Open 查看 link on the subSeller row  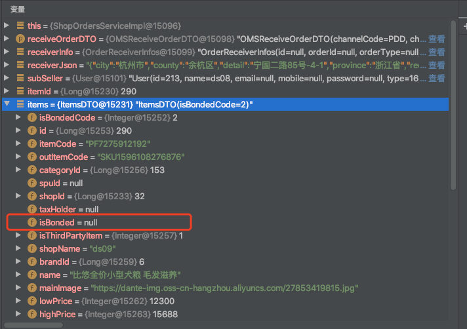[x=437, y=79]
